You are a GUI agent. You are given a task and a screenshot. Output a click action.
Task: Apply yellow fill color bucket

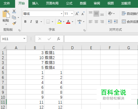point(59,22)
